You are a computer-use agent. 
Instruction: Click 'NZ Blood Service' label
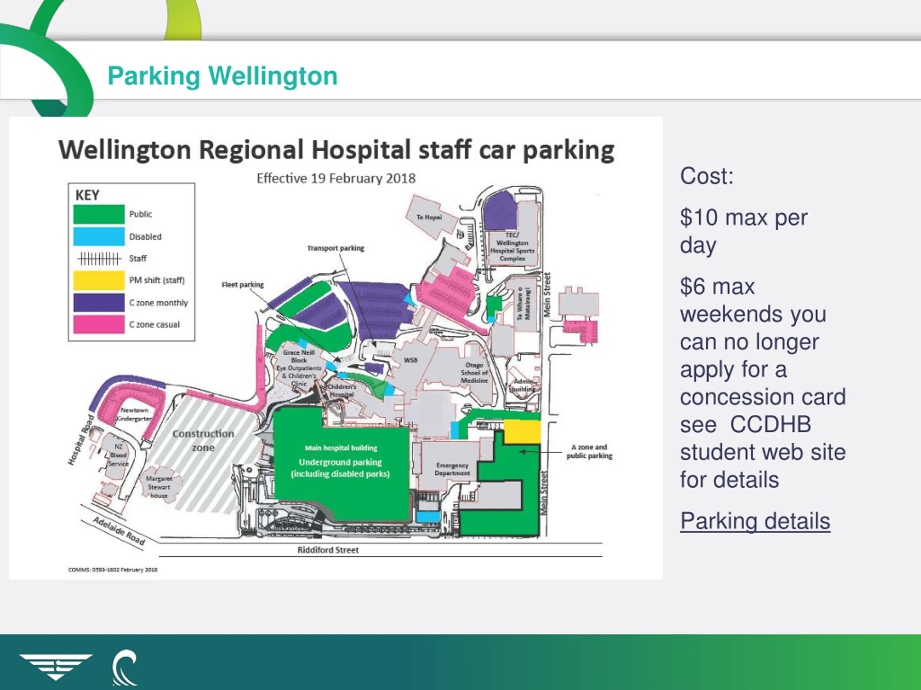119,455
